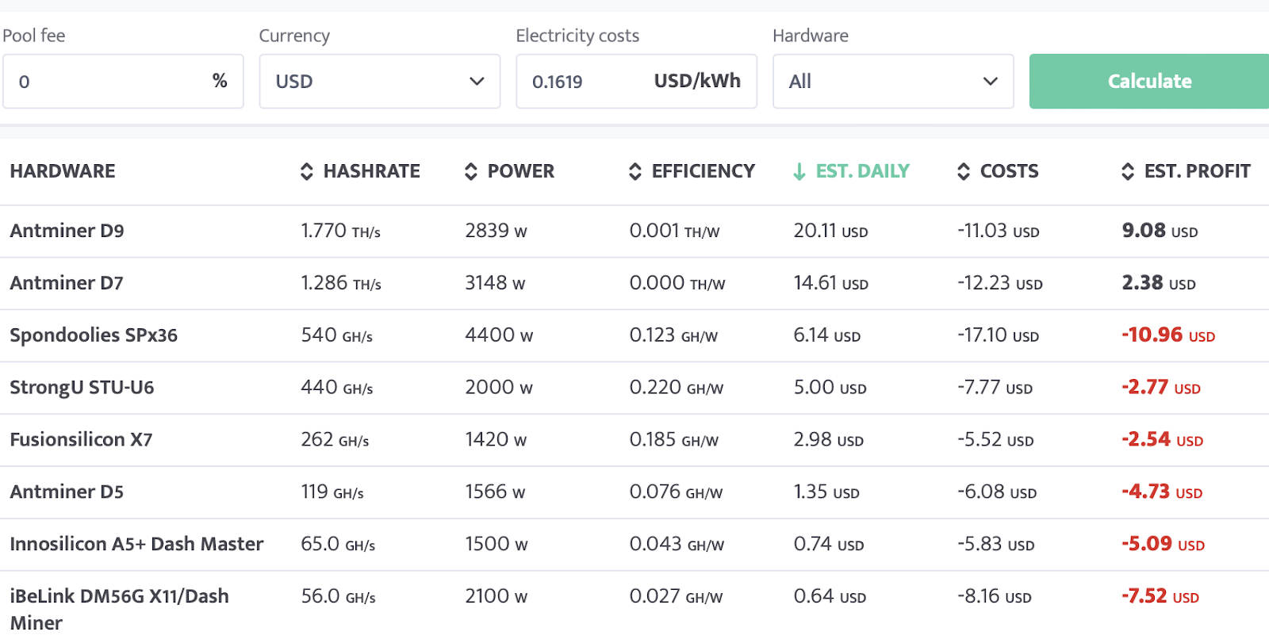Click the sort icon beside EST. PROFIT

click(1128, 171)
